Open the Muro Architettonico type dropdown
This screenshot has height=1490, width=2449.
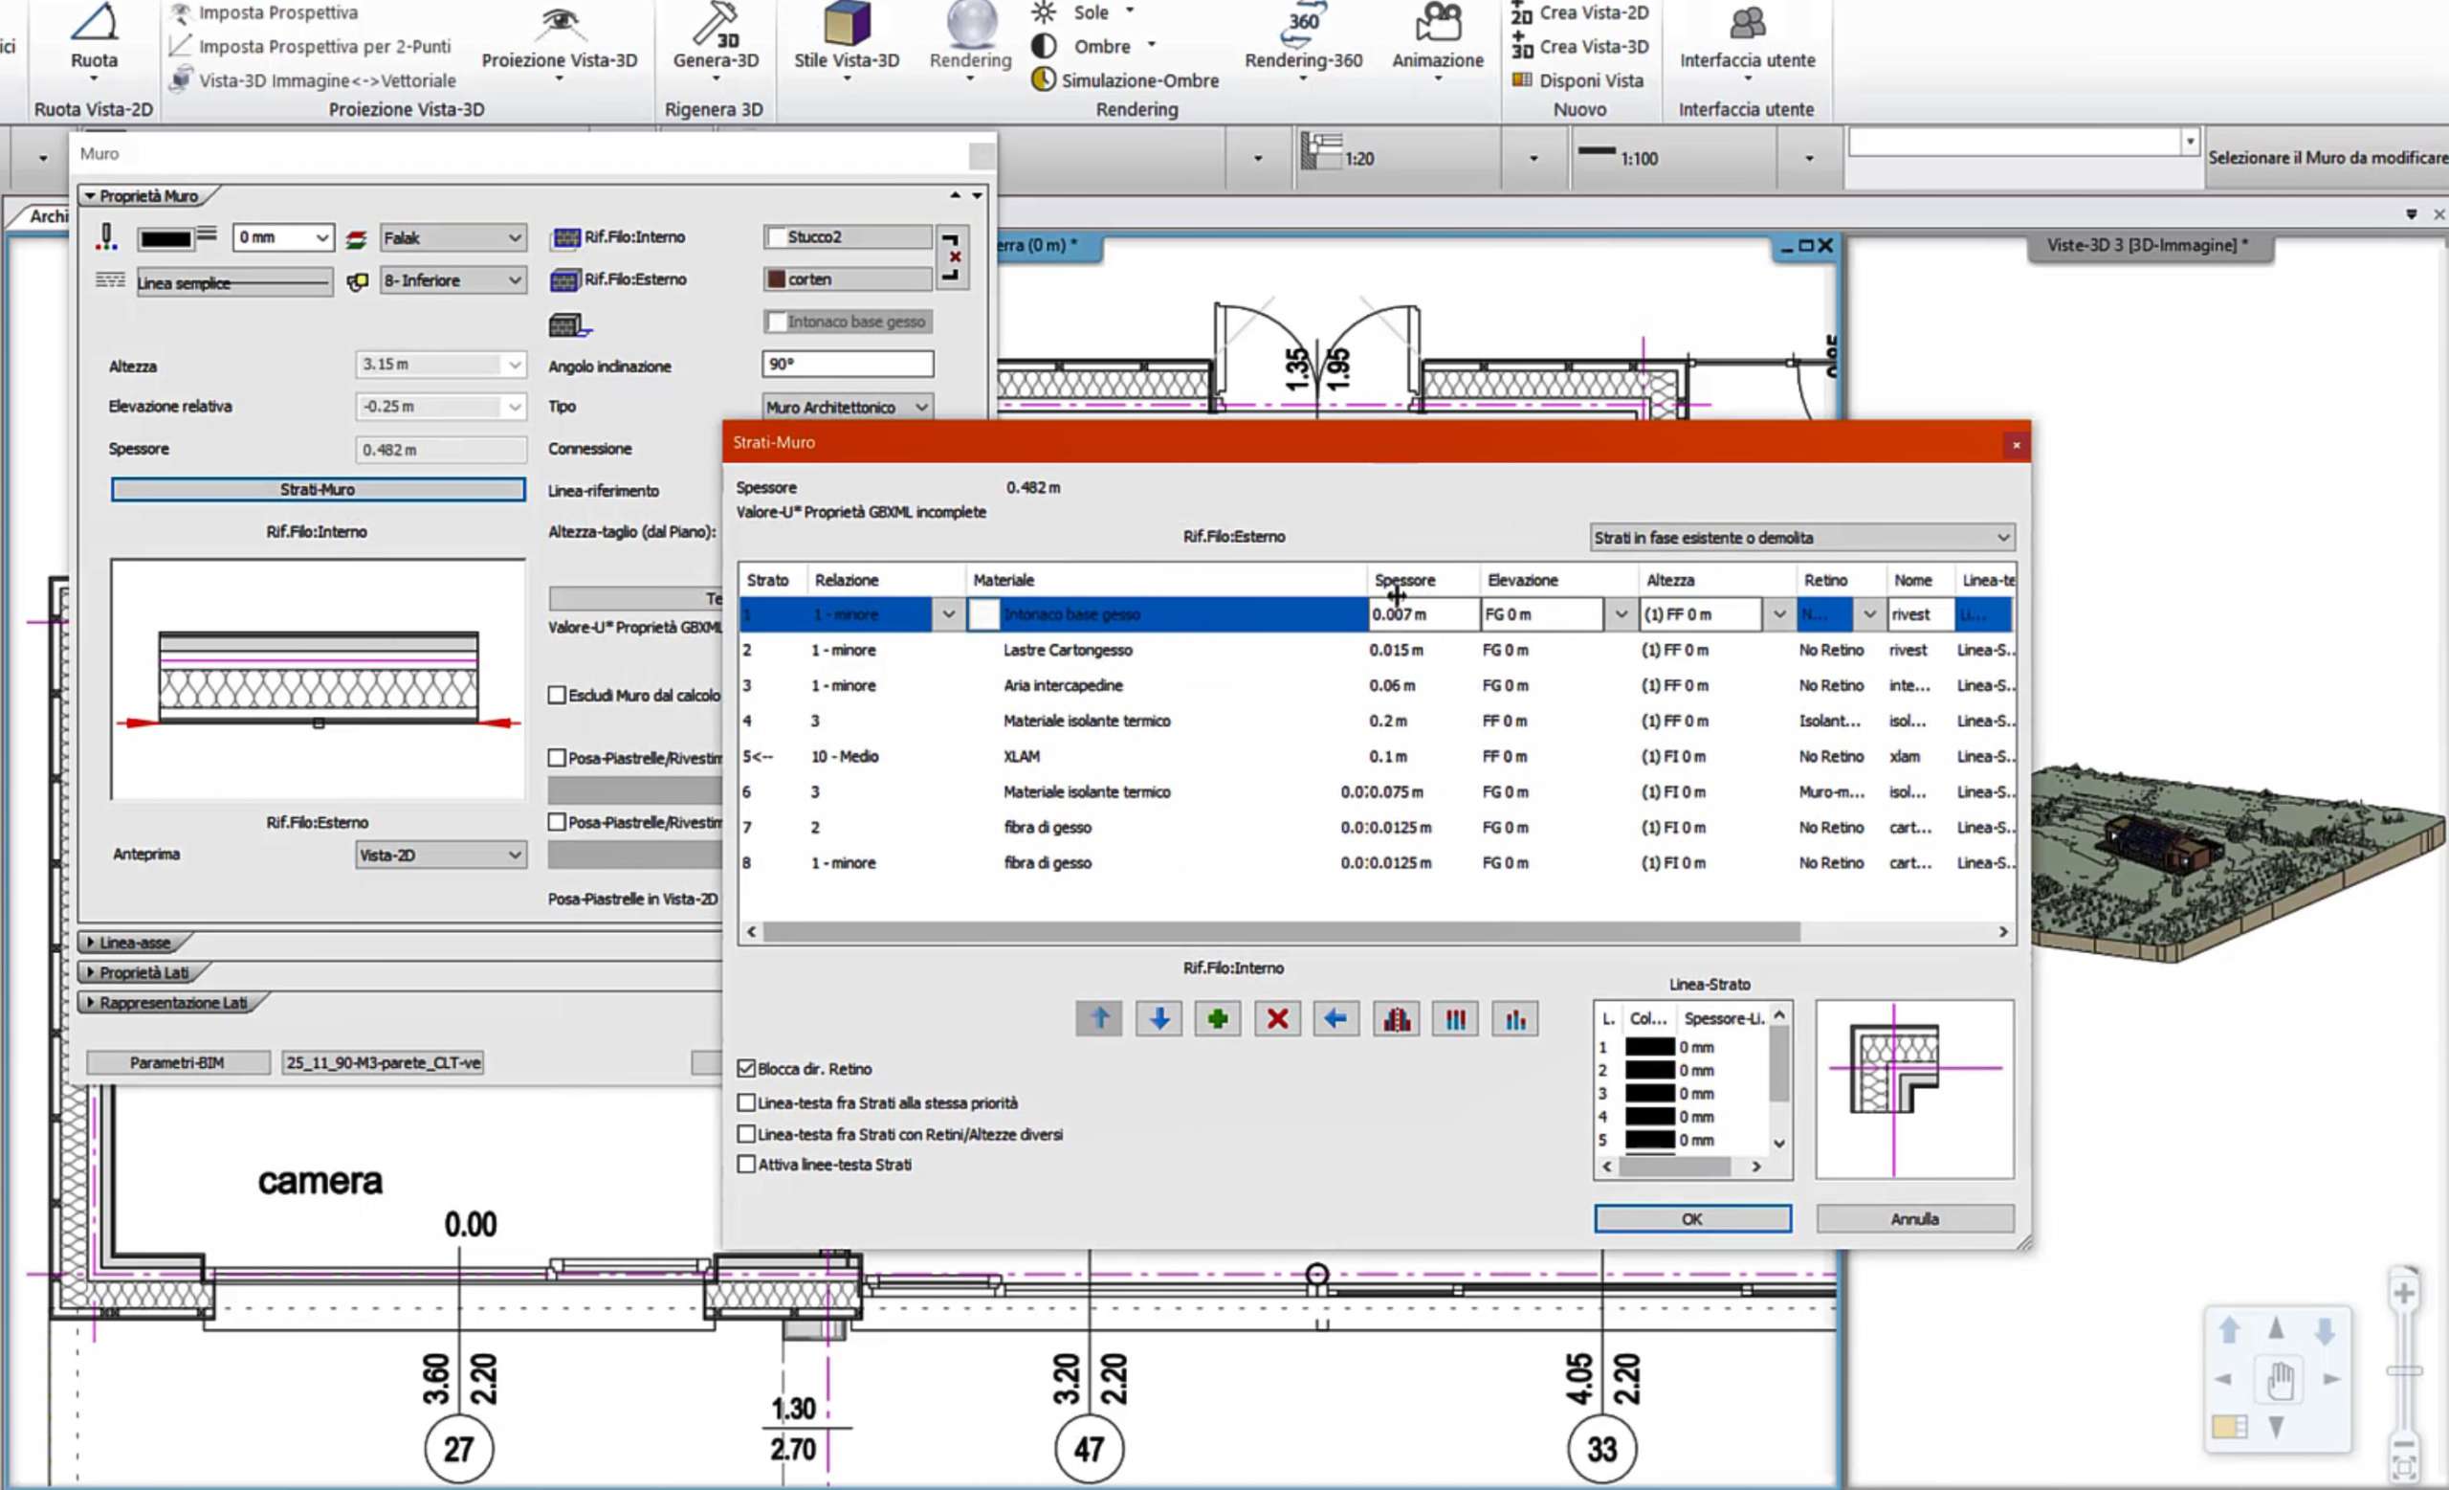[847, 408]
